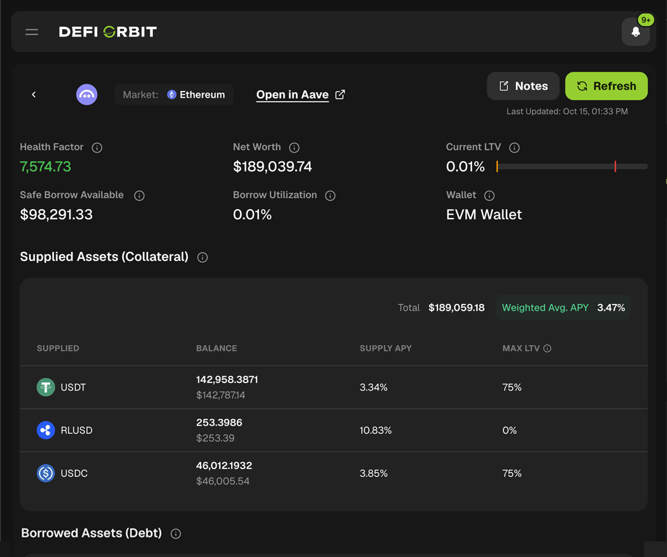Select total value $189,059.18
The width and height of the screenshot is (667, 557).
click(456, 308)
